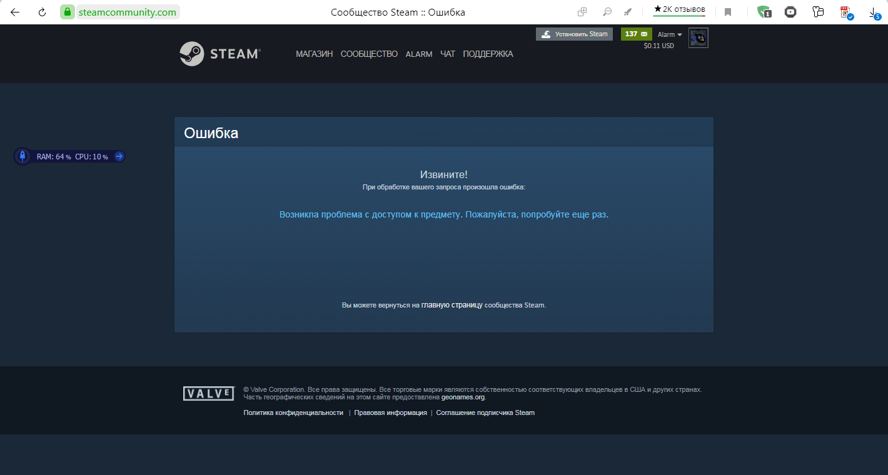Open the 2K отзывов site rating

(x=679, y=10)
